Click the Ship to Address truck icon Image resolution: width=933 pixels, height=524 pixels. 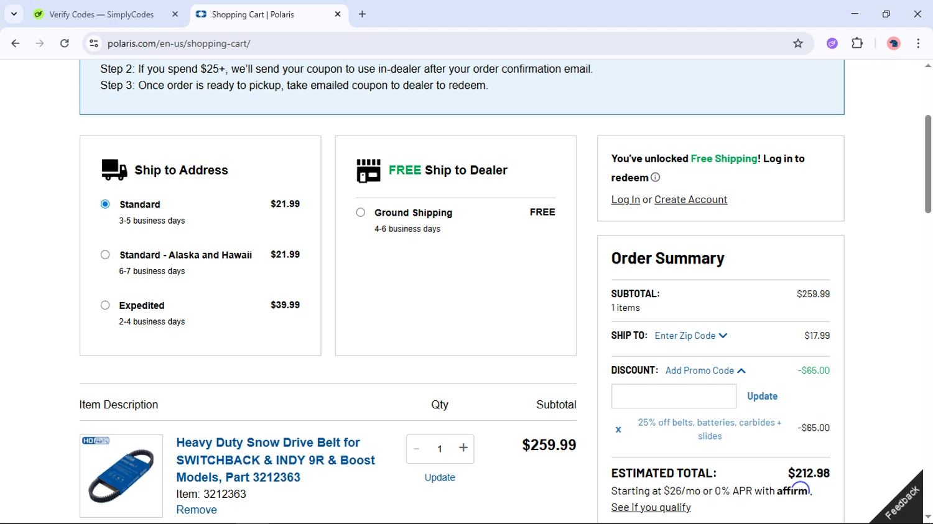pyautogui.click(x=114, y=170)
